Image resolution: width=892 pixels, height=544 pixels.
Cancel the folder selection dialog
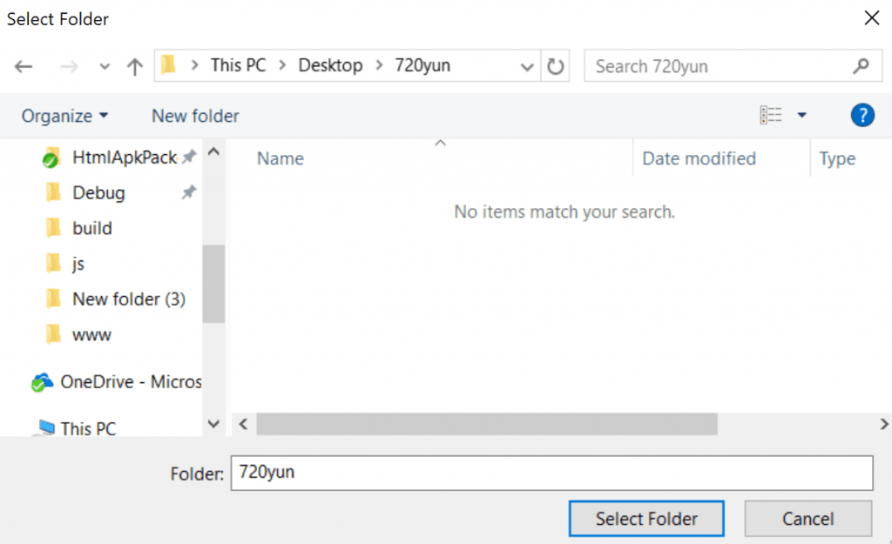tap(808, 519)
